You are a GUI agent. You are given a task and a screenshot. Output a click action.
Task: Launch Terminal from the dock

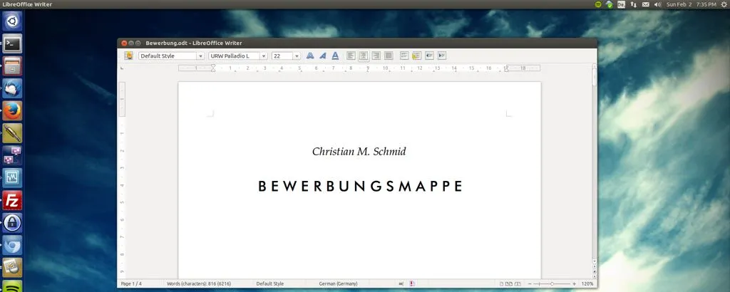click(12, 43)
